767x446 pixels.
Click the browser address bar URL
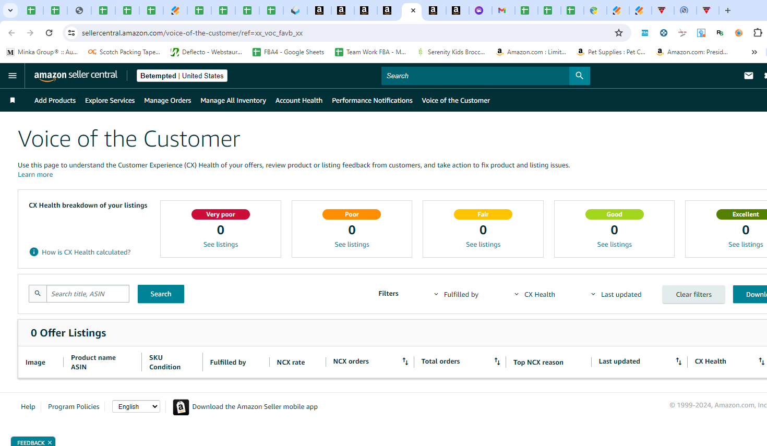click(x=192, y=33)
